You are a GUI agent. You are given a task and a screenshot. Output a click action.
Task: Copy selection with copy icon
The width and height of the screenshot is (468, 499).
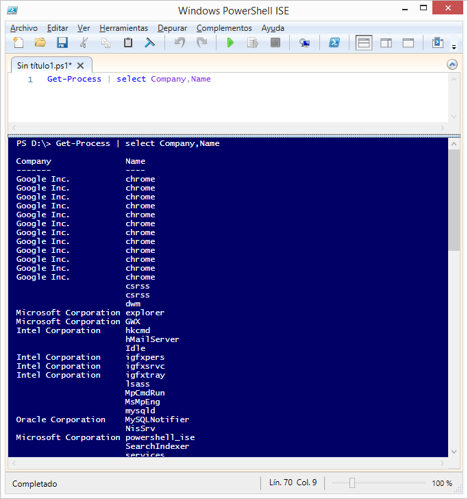(106, 42)
